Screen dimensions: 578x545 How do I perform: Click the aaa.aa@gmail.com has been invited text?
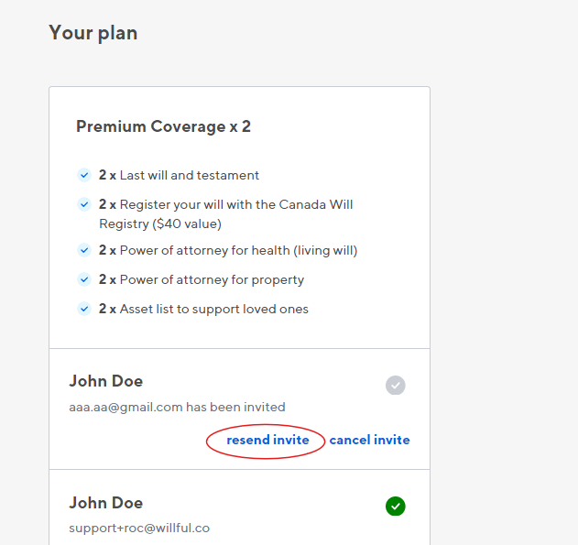pyautogui.click(x=177, y=408)
